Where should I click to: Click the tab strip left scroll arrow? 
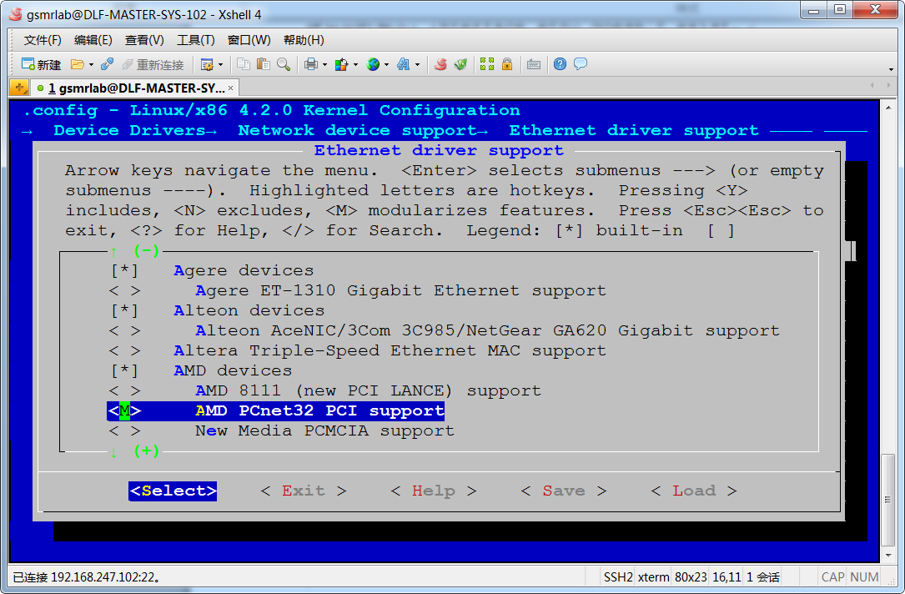pos(872,85)
